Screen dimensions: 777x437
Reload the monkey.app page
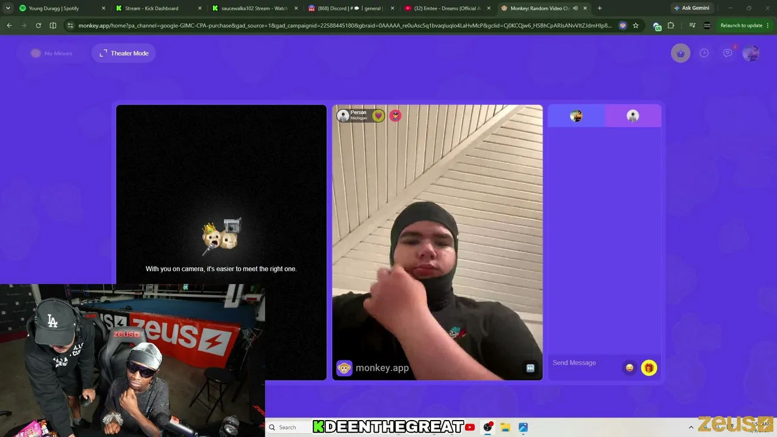(38, 25)
